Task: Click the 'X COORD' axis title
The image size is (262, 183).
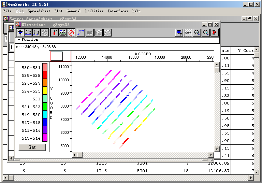Action: 143,54
